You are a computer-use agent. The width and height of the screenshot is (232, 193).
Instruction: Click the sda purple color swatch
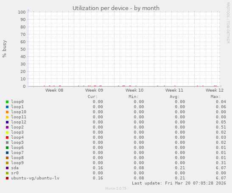click(x=7, y=168)
